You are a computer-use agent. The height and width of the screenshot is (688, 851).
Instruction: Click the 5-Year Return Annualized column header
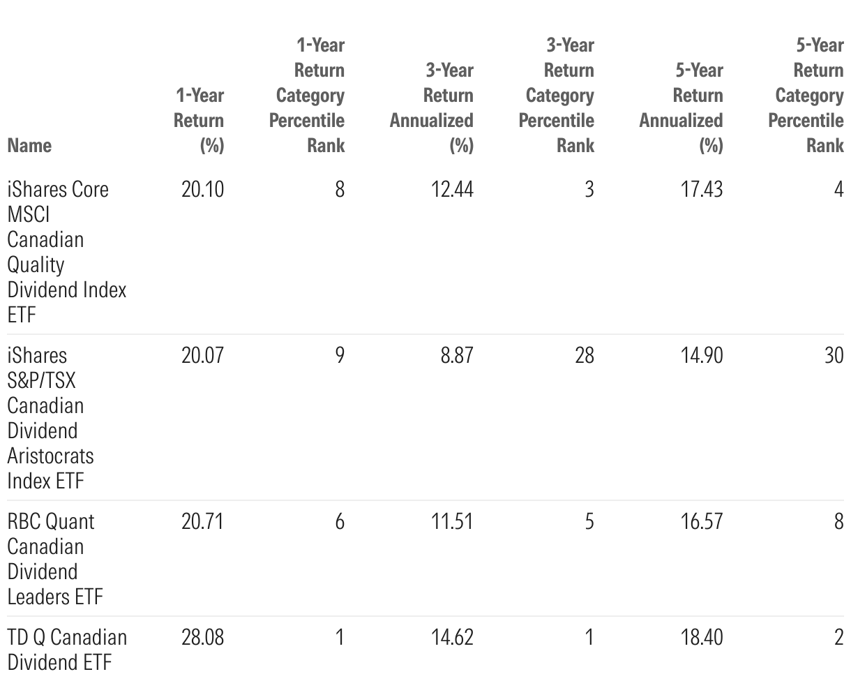(681, 107)
